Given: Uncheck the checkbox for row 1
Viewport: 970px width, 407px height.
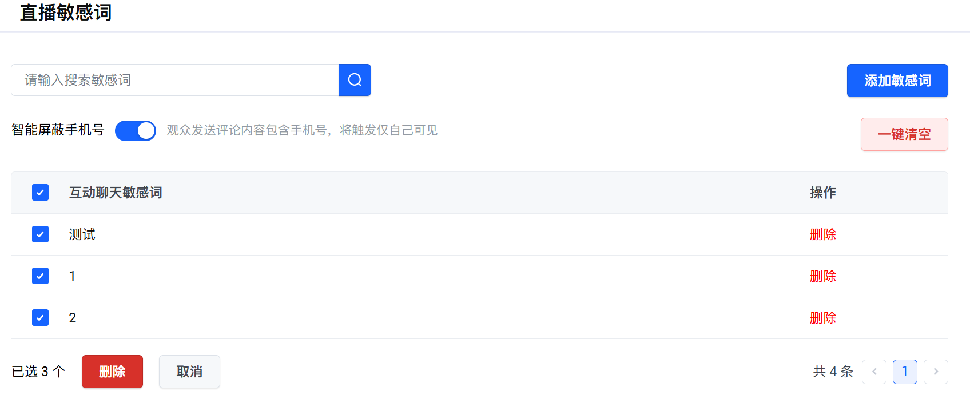Looking at the screenshot, I should [x=40, y=276].
